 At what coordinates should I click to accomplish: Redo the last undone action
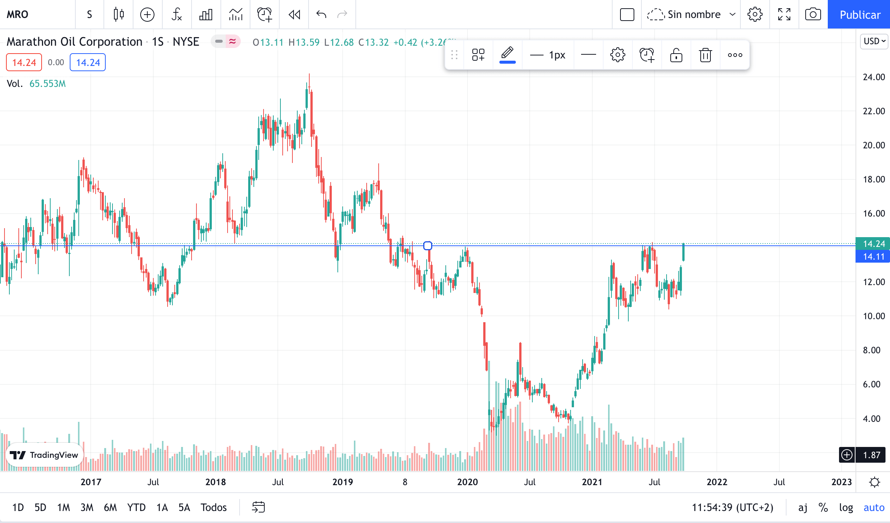342,15
